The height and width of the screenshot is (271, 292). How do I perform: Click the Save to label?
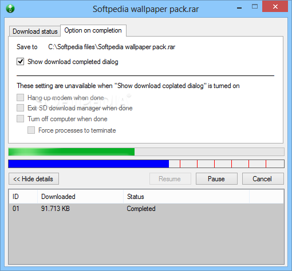pyautogui.click(x=27, y=47)
